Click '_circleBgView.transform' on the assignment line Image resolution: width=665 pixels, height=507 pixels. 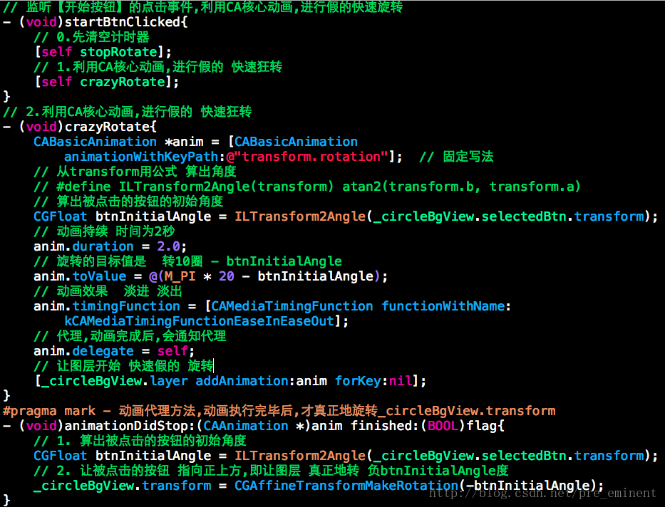(122, 486)
